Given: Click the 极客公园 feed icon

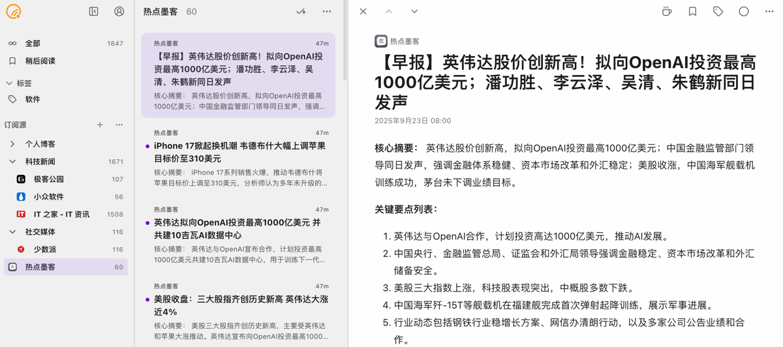Looking at the screenshot, I should click(21, 179).
